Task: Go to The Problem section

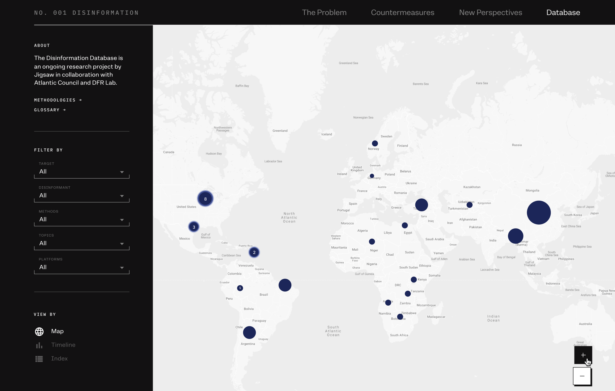Action: pyautogui.click(x=324, y=12)
